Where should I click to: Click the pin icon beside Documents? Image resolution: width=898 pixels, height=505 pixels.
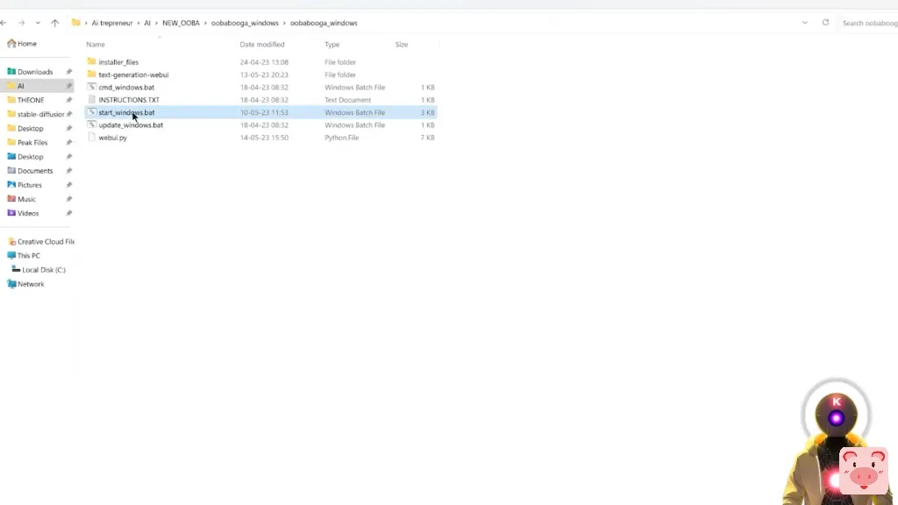(68, 171)
